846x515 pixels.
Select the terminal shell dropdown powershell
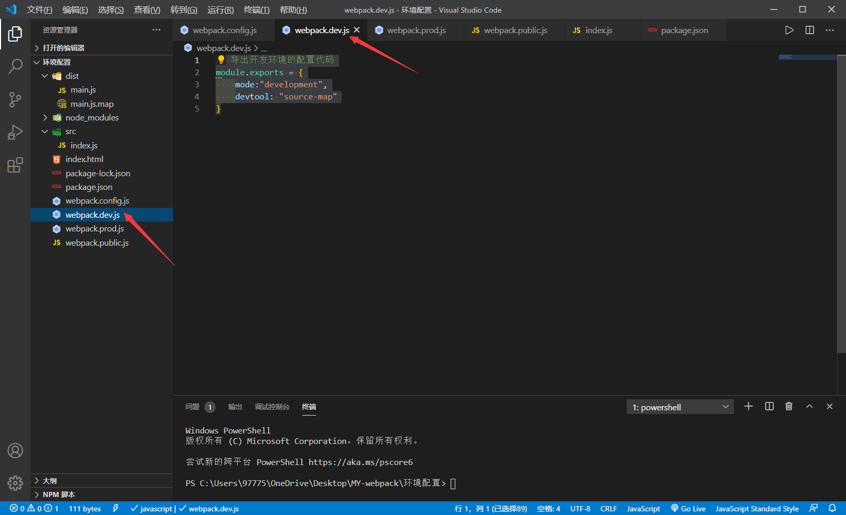pos(680,407)
